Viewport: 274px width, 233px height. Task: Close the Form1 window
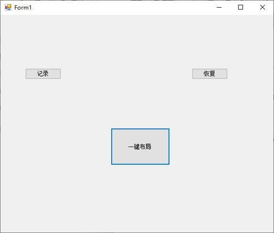[x=263, y=7]
